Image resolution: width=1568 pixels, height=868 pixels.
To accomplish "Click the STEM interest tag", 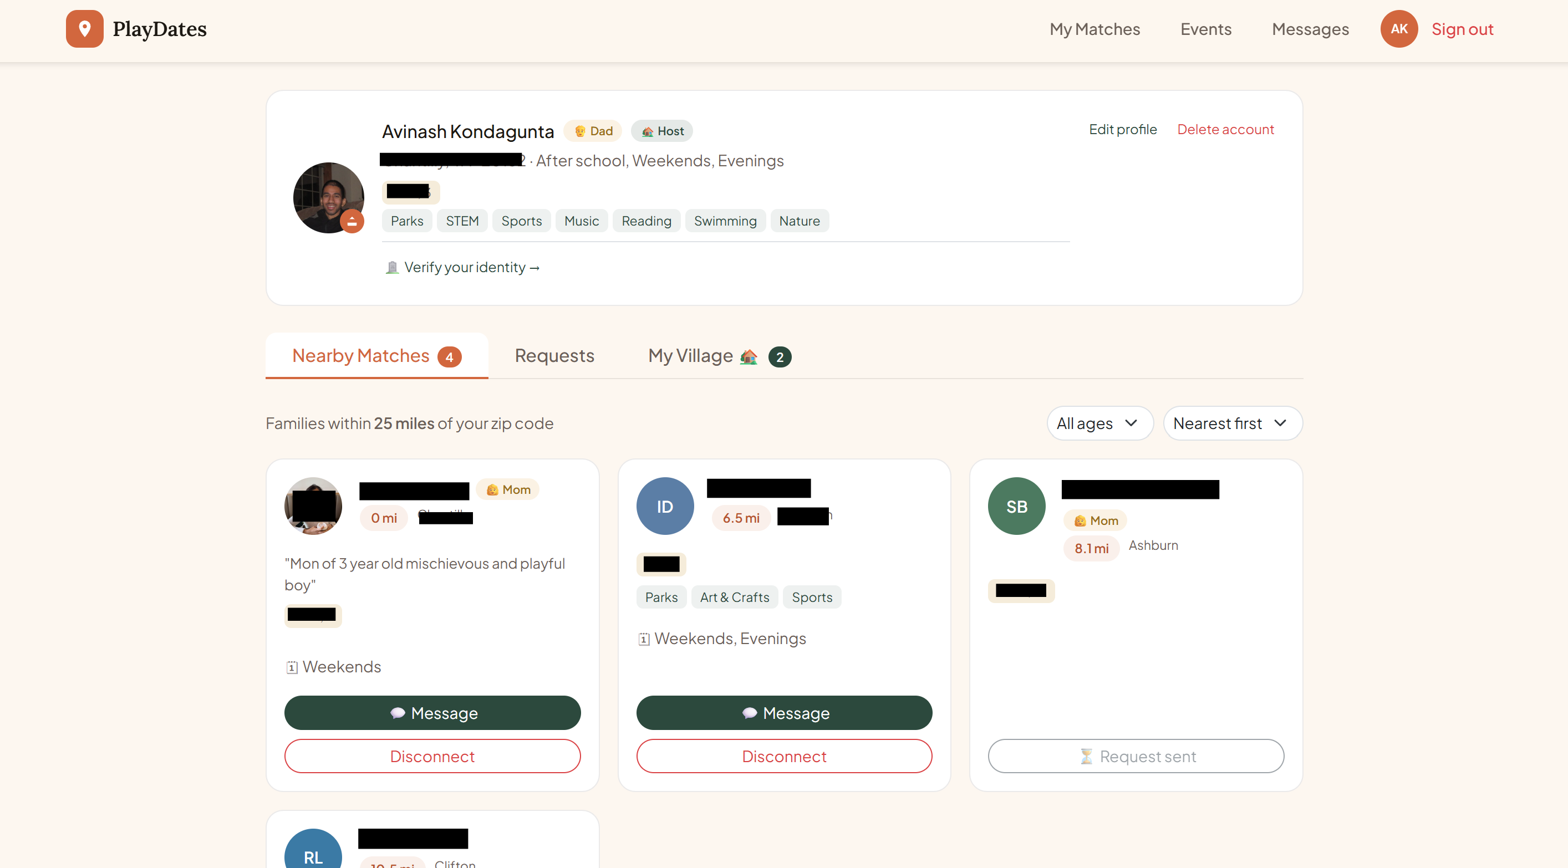I will coord(462,221).
